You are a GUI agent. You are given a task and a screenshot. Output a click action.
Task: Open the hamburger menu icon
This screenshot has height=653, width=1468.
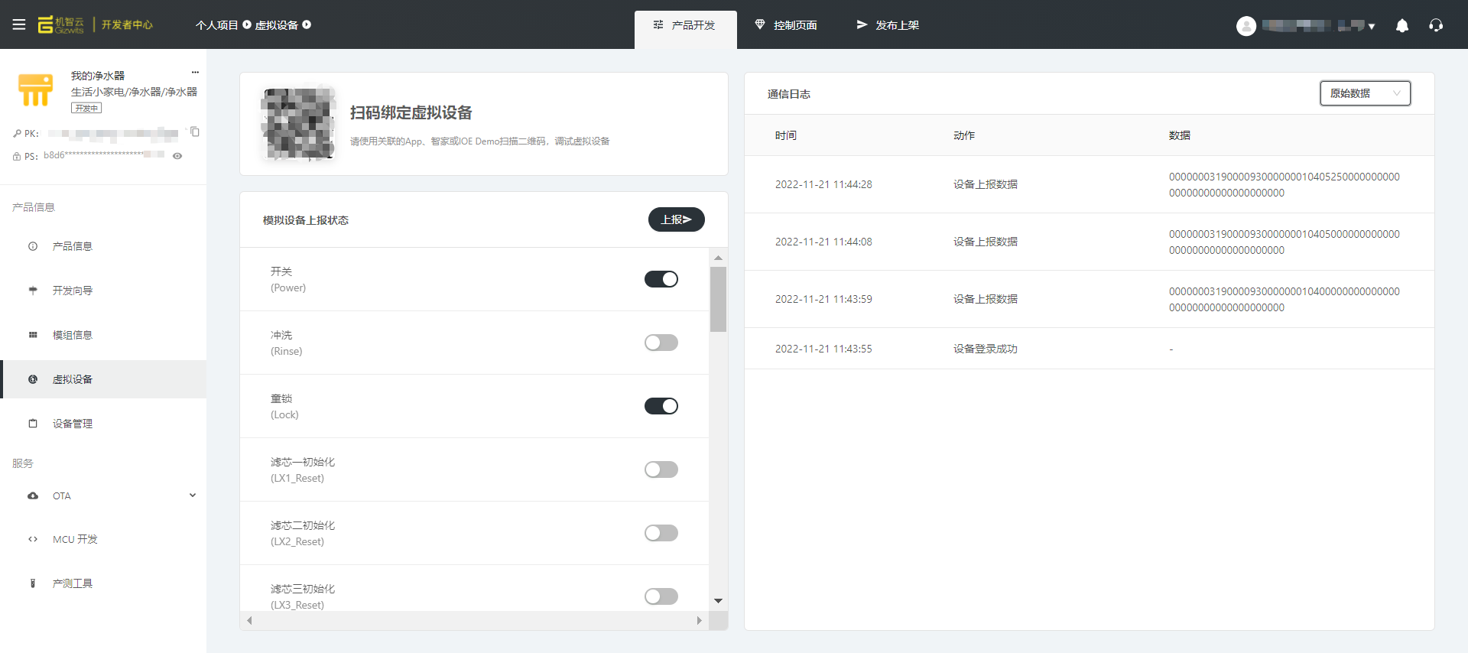pyautogui.click(x=19, y=24)
